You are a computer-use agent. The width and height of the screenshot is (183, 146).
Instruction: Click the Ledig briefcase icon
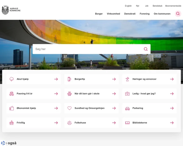tap(127, 94)
